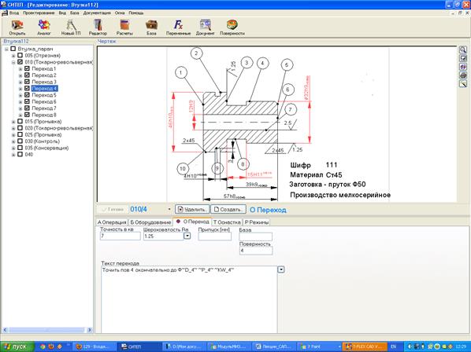
Task: Click the Создать button
Action: coord(228,210)
